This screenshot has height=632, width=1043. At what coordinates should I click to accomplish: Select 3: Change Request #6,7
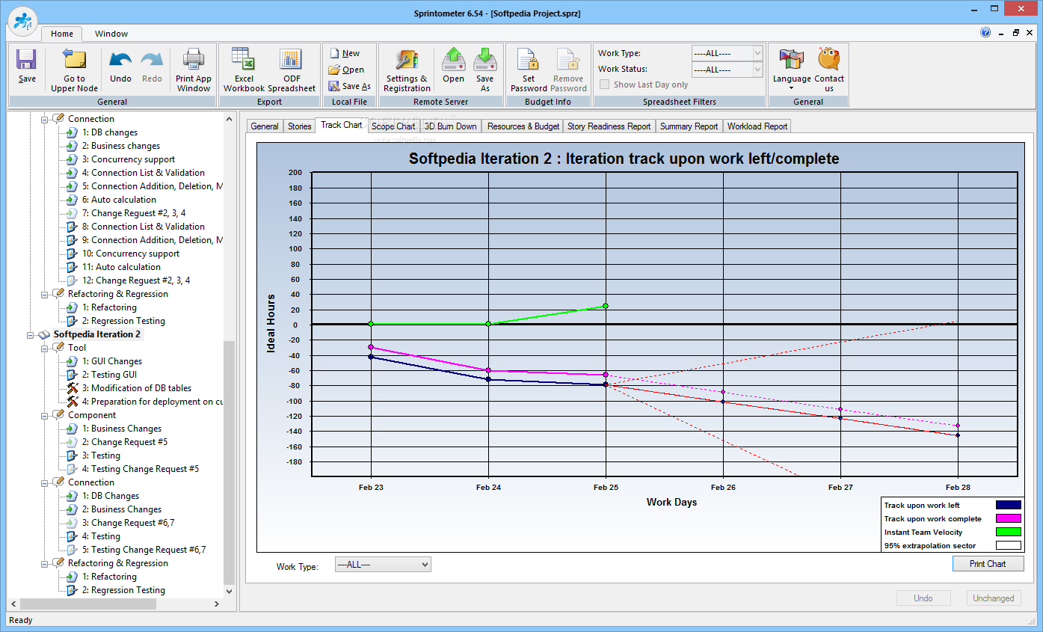coord(128,523)
